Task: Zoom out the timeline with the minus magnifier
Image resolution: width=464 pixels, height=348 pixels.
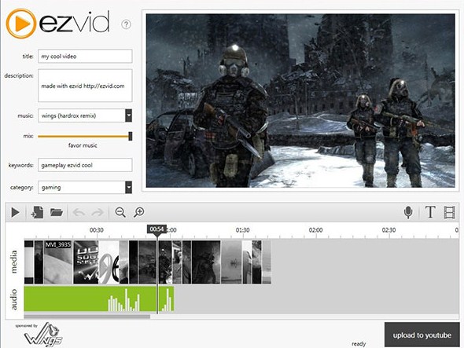Action: [x=120, y=212]
